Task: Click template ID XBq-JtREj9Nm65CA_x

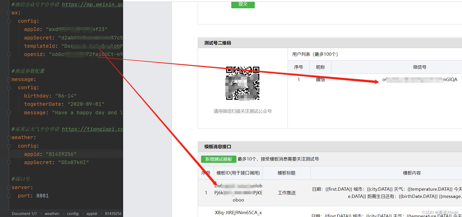Action: click(238, 213)
